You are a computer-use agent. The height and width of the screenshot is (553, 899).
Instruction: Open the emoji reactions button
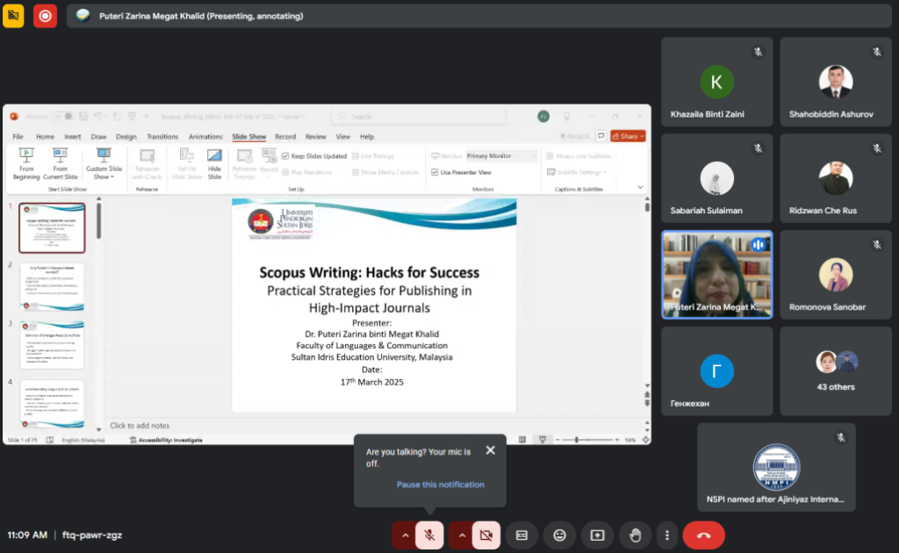tap(559, 535)
